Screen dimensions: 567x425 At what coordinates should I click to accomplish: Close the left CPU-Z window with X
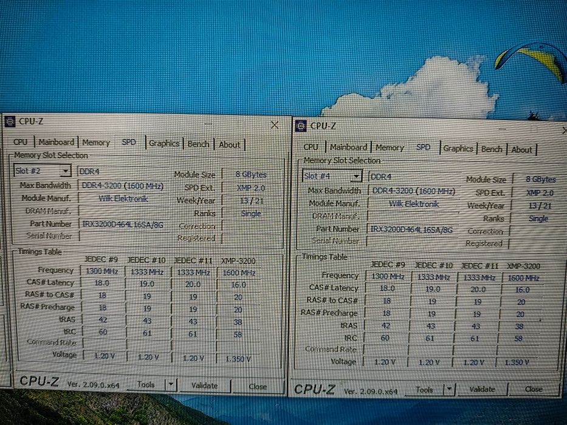coord(275,126)
